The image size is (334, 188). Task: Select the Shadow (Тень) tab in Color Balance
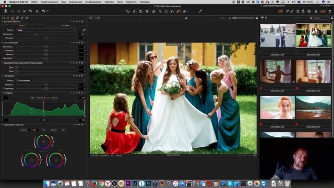pyautogui.click(x=43, y=130)
